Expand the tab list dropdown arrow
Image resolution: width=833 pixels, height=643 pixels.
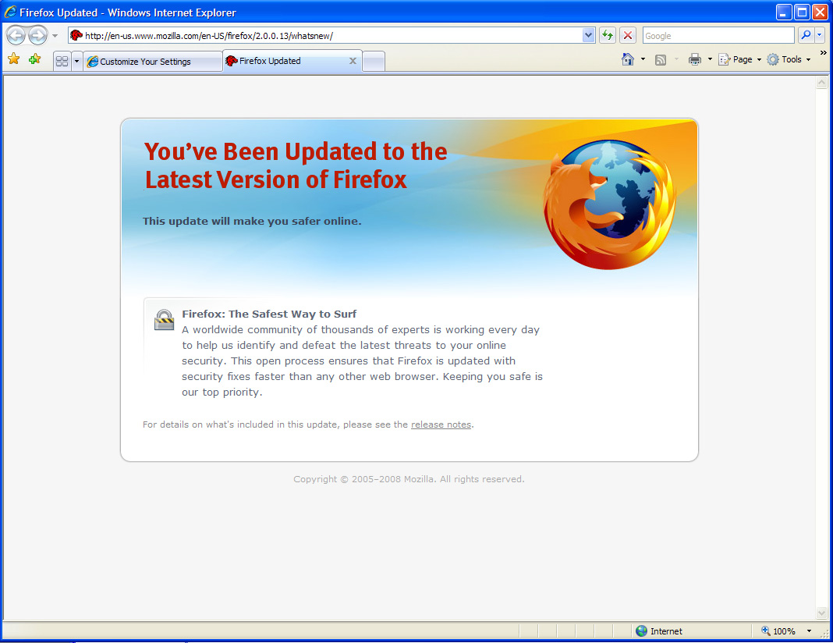point(76,61)
